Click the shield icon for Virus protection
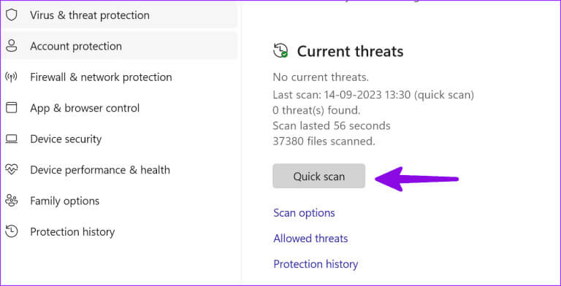The height and width of the screenshot is (286, 561). click(12, 15)
